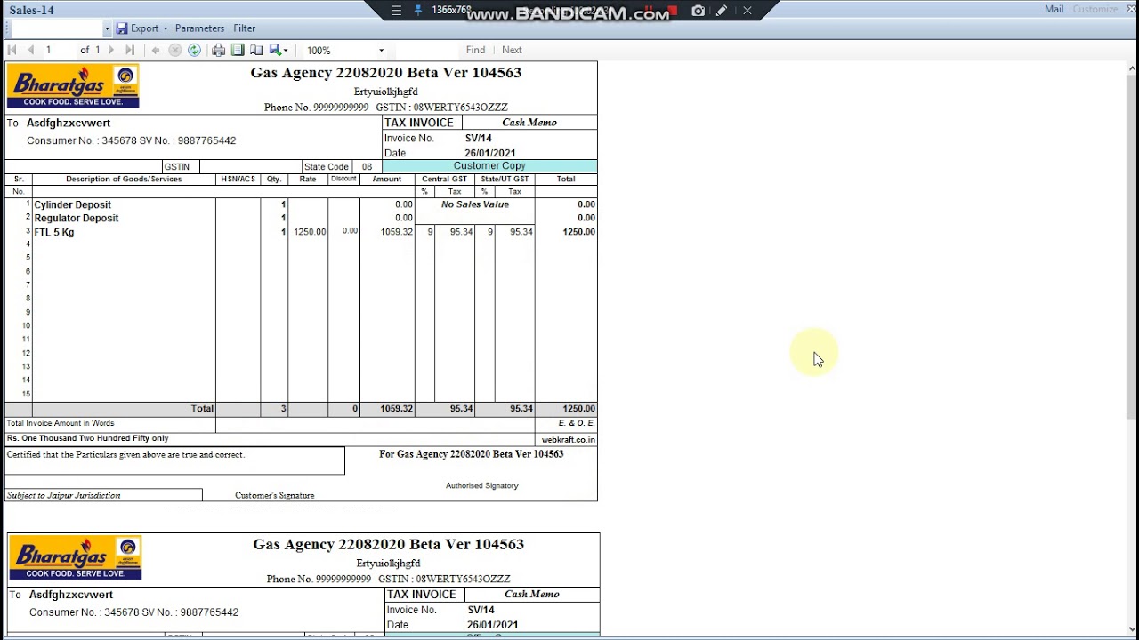Click the scrollbar up arrow
Image resolution: width=1139 pixels, height=640 pixels.
coord(1132,68)
